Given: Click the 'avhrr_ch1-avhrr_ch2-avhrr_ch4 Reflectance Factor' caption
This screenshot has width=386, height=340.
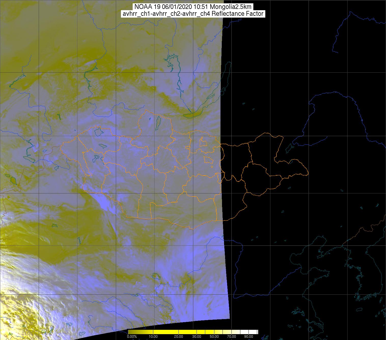Looking at the screenshot, I should point(192,14).
